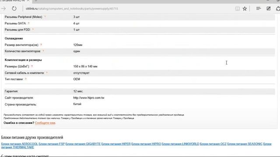Open 'Блоки питания OCZ' link
Image resolution: width=280 pixels, height=157 pixels.
[213, 144]
